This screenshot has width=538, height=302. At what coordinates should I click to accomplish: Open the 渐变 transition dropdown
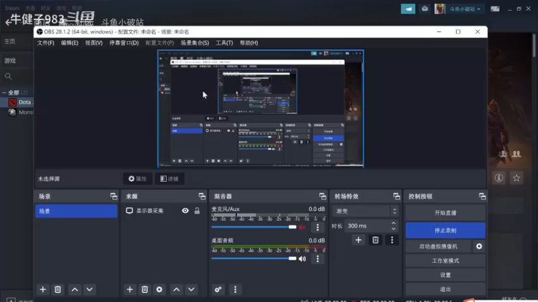pyautogui.click(x=365, y=211)
